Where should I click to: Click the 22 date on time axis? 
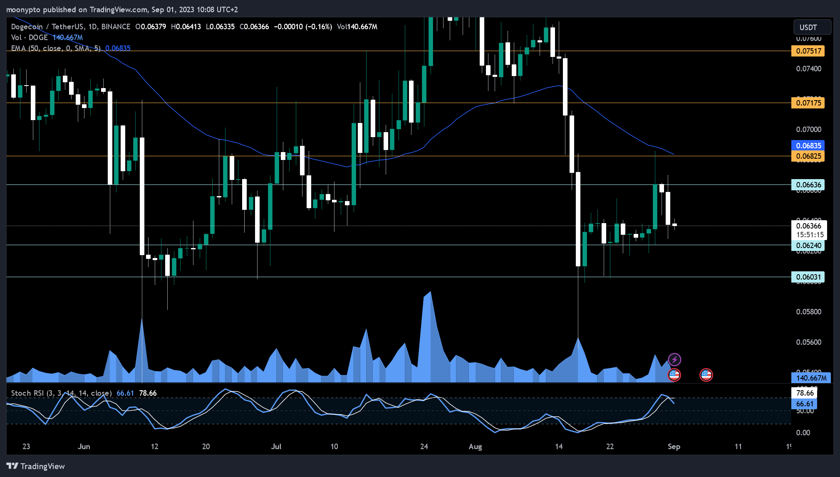pyautogui.click(x=610, y=447)
